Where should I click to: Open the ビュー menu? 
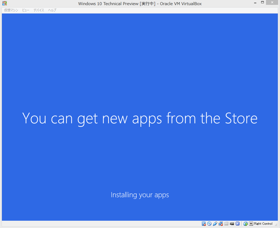point(26,10)
